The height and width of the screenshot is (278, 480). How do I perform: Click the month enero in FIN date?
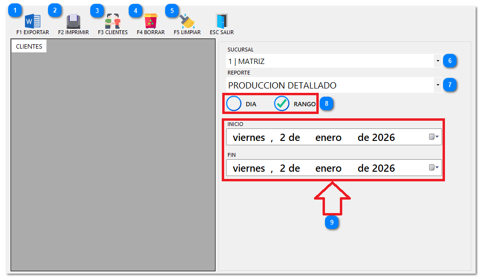coord(328,168)
